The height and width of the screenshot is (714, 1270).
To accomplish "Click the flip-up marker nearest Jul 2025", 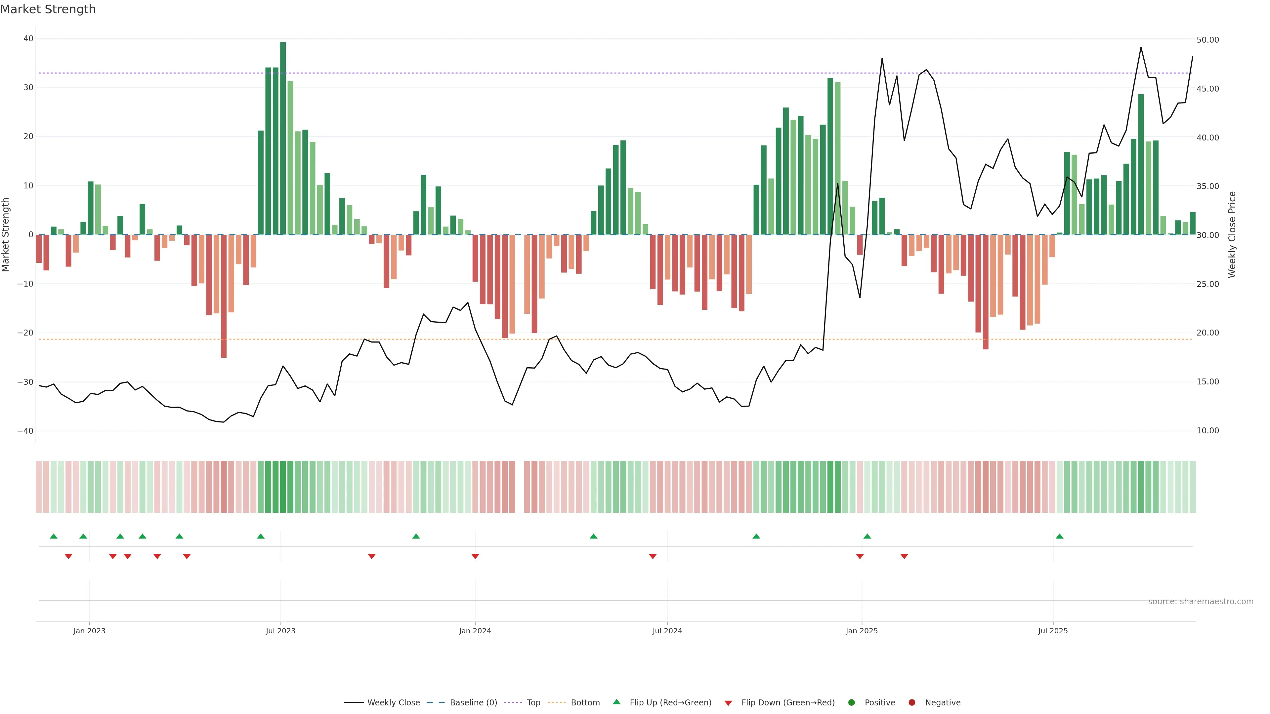I will coord(1059,536).
